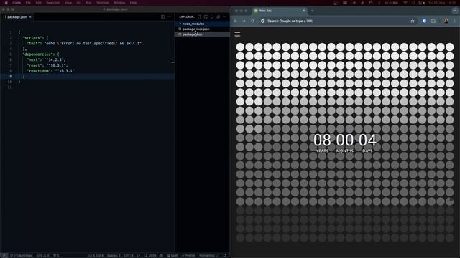Click the 08 YEARS counter

[x=322, y=143]
